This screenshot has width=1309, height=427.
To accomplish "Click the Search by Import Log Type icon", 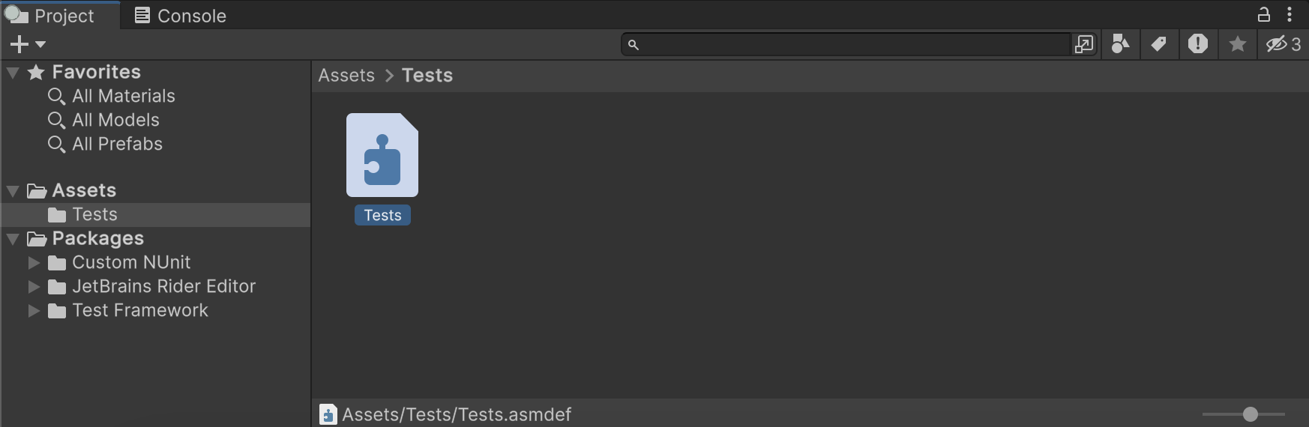I will [1197, 45].
